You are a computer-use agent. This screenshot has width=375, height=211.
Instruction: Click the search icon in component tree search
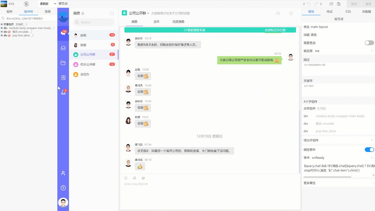(3, 18)
